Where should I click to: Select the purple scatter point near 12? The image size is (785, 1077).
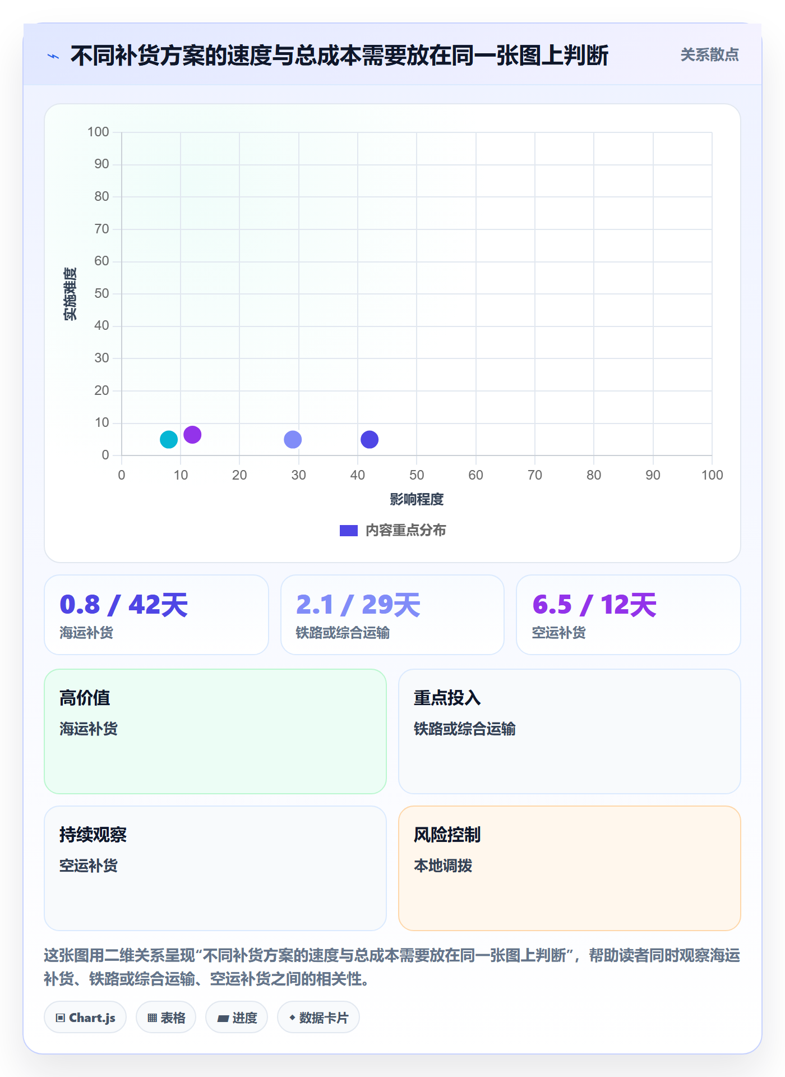(192, 434)
